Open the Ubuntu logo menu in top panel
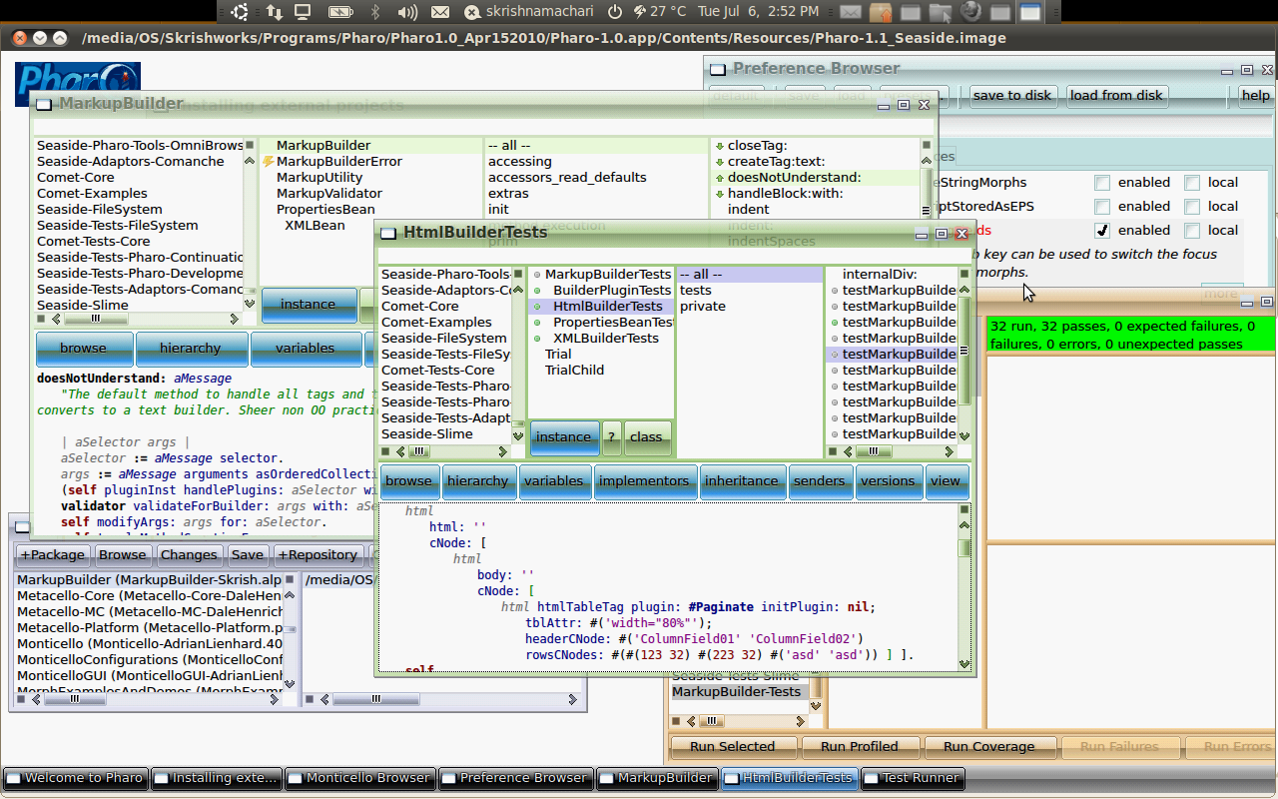Image resolution: width=1278 pixels, height=799 pixels. (240, 12)
